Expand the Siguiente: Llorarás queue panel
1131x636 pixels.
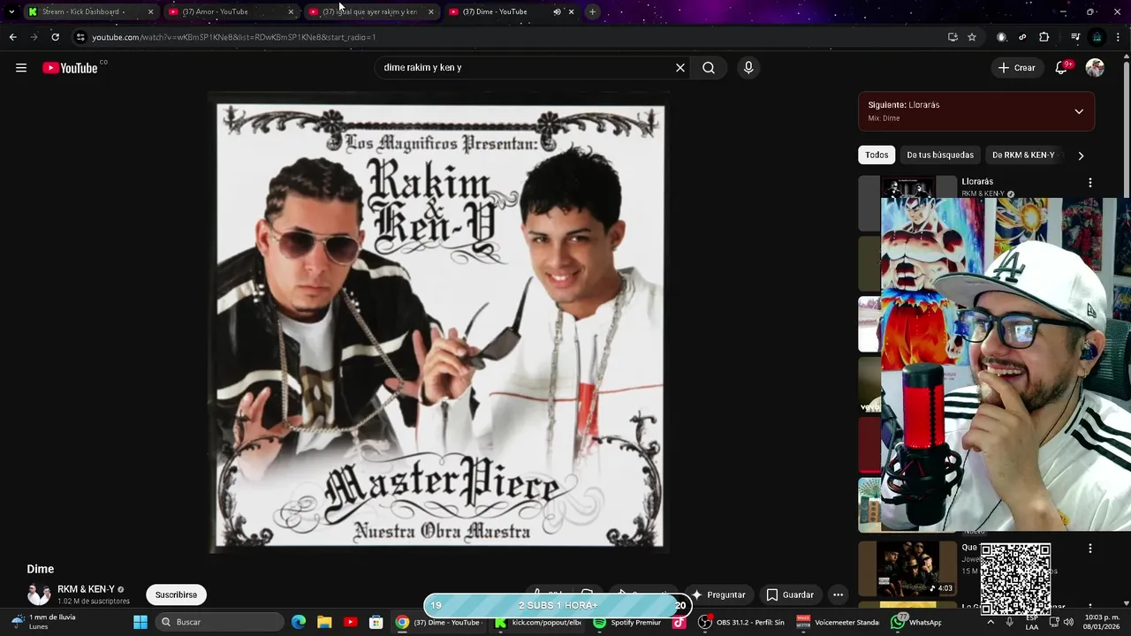tap(1079, 111)
